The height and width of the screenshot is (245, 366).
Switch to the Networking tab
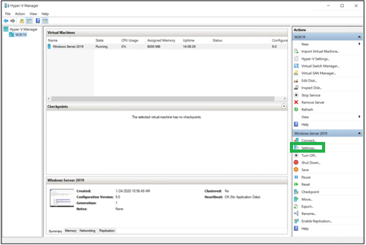click(87, 231)
